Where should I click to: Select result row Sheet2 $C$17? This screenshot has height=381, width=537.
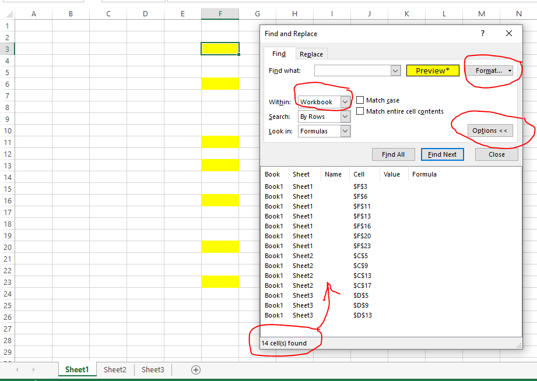click(x=391, y=286)
